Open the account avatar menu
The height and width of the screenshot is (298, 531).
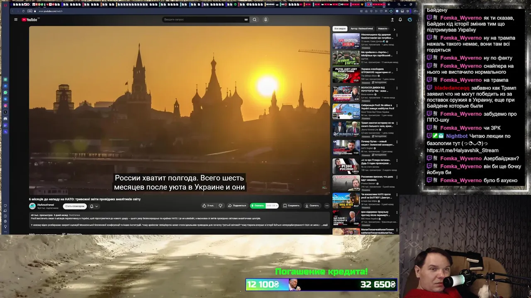[x=409, y=19]
